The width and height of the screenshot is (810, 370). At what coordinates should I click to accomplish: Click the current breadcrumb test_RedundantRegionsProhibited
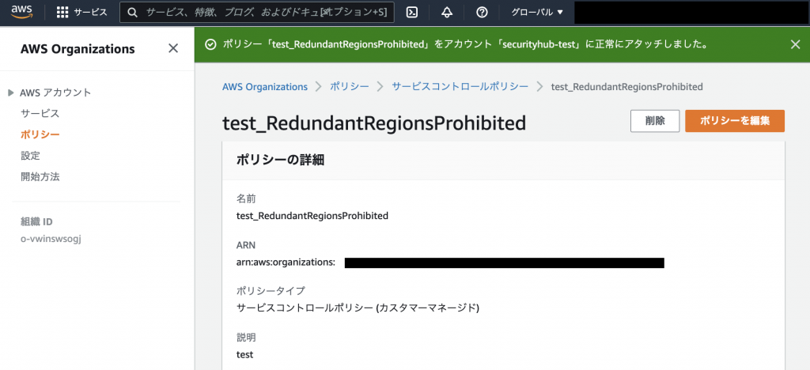(626, 87)
